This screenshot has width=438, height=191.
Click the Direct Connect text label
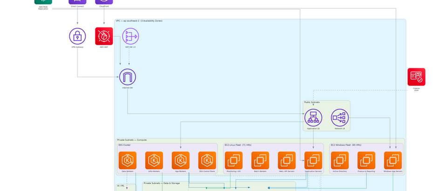click(77, 6)
